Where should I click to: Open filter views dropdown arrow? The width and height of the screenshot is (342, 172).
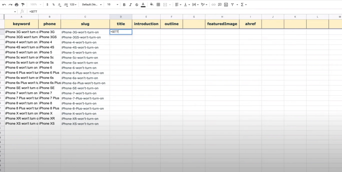[237, 5]
